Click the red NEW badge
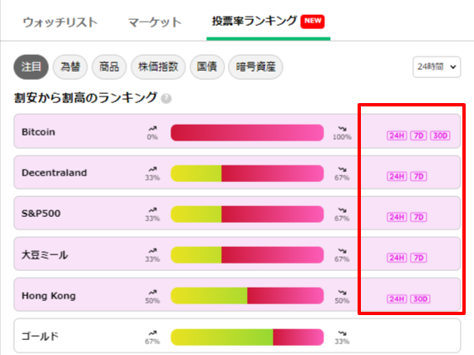The image size is (474, 355). point(313,21)
